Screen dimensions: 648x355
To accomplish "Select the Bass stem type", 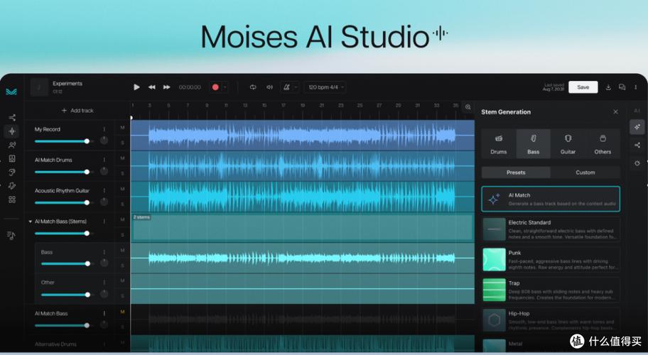I will [x=533, y=143].
